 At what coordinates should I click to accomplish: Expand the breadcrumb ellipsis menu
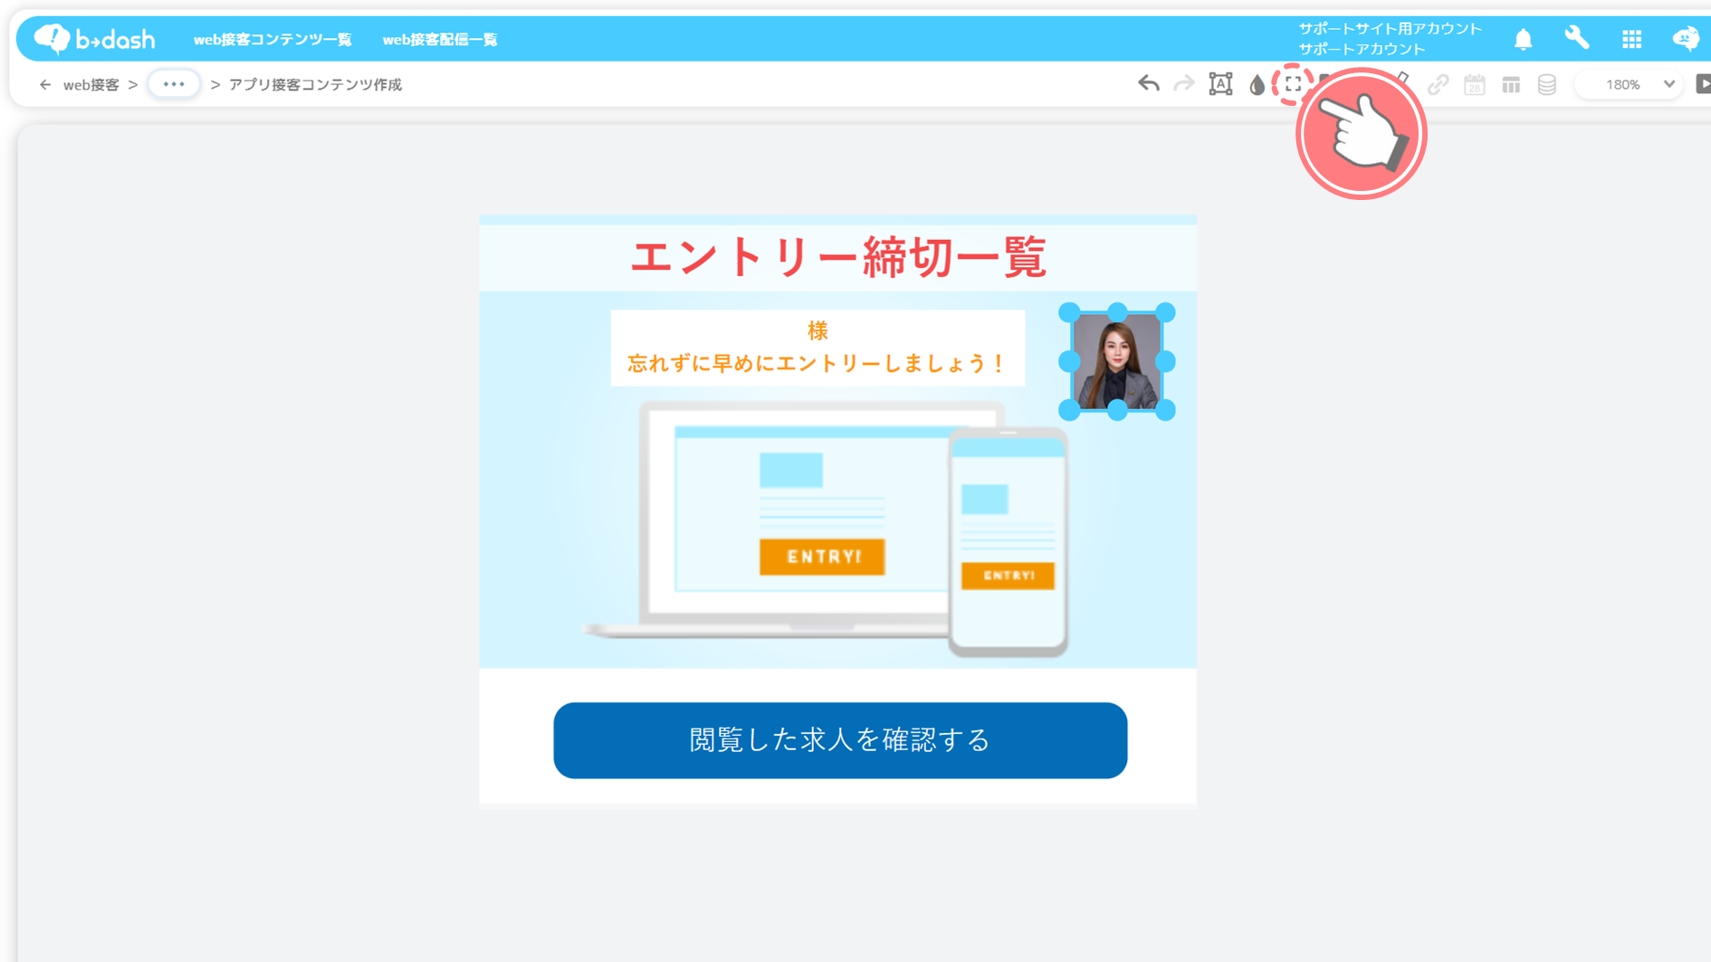[x=174, y=84]
